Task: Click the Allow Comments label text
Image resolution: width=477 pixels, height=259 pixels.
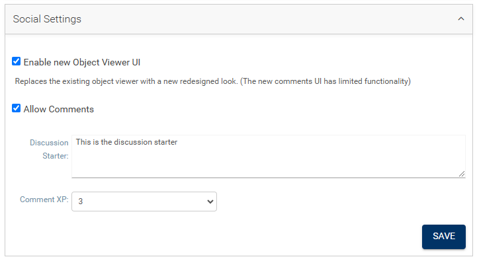Action: (x=59, y=109)
